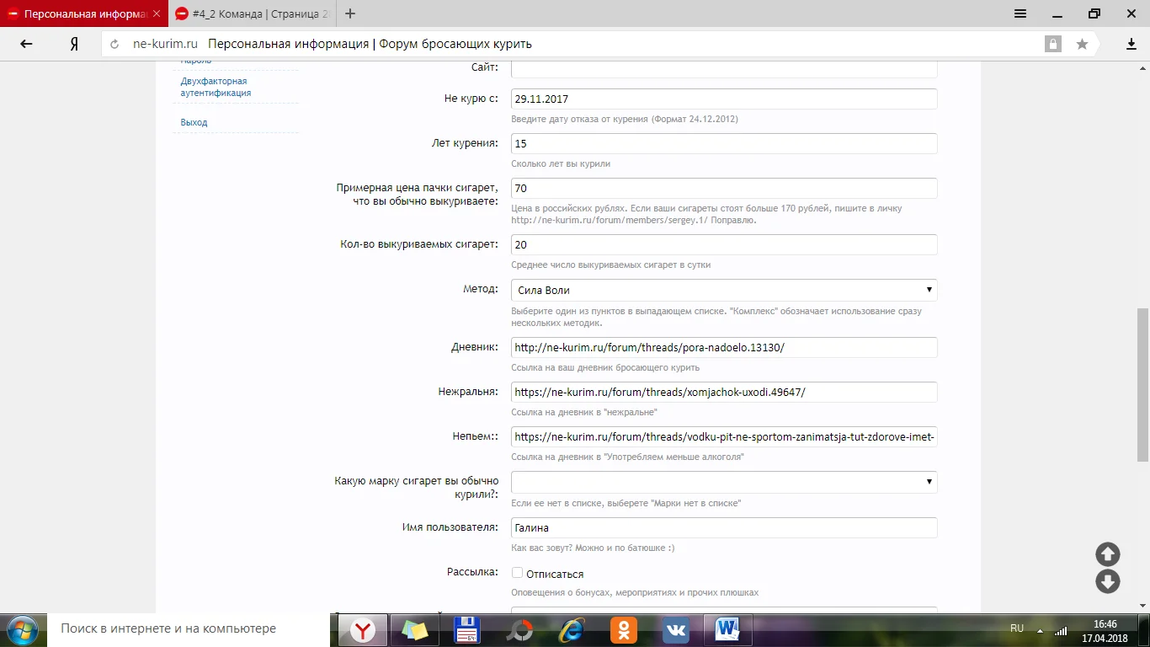Image resolution: width=1150 pixels, height=647 pixels.
Task: Click the Кол-во выкуриваемых сигарет field
Action: coord(724,244)
